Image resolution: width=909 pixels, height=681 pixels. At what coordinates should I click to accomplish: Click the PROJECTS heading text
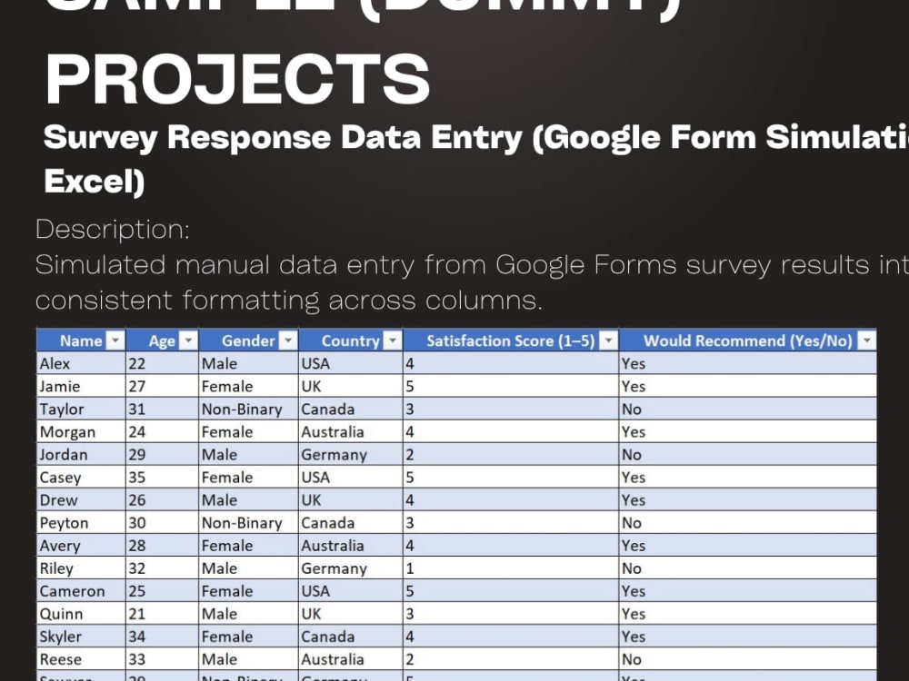click(x=237, y=79)
